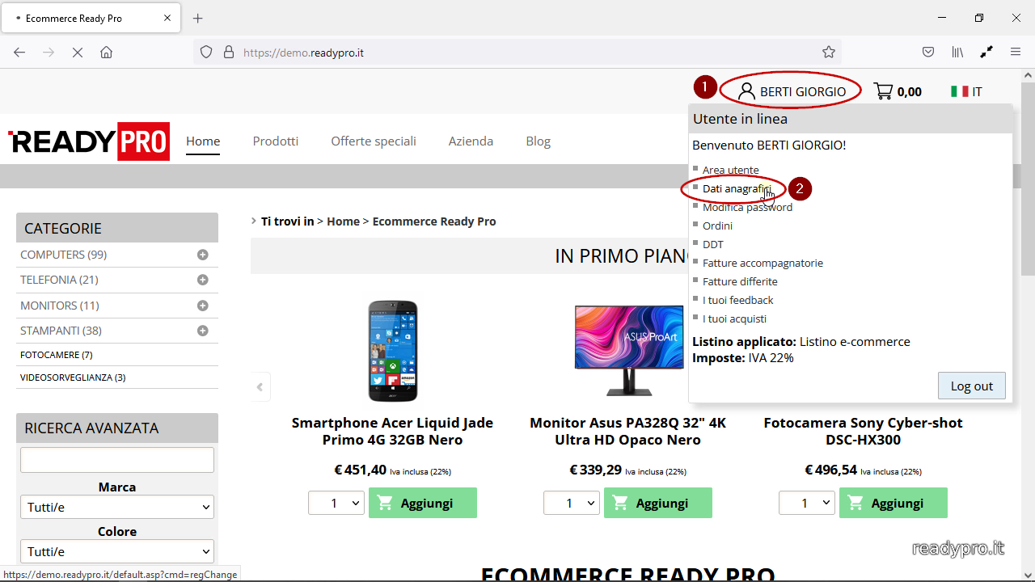Expand the COMPUTERS category plus icon
This screenshot has width=1035, height=582.
pyautogui.click(x=203, y=255)
